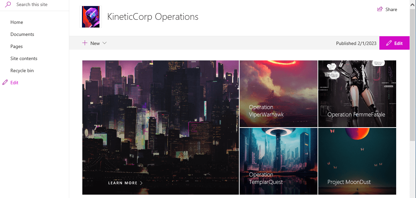This screenshot has width=416, height=198.
Task: Click the Share button label
Action: (x=391, y=9)
